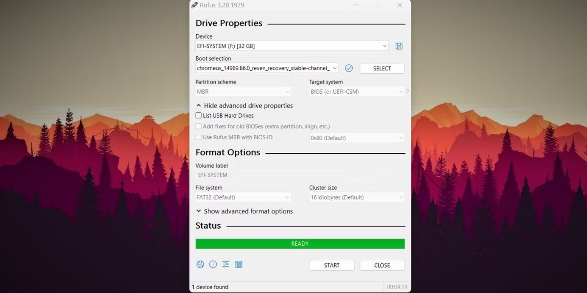The height and width of the screenshot is (293, 587).
Task: Open the Device dropdown list
Action: 292,46
